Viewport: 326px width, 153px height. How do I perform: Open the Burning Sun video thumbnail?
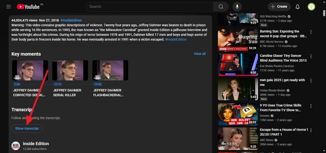[238, 40]
